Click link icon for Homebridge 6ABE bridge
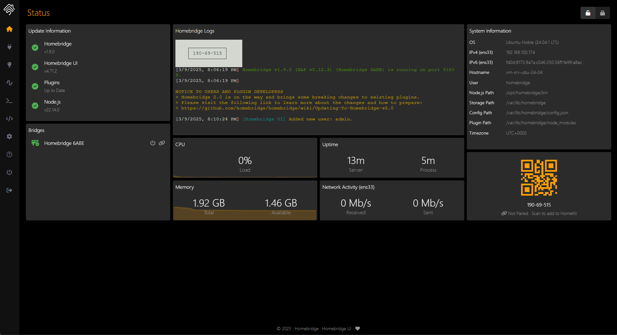 (162, 143)
